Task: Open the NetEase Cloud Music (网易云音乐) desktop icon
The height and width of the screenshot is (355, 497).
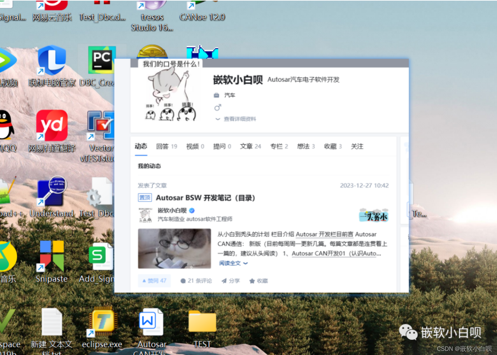Action: 52,11
